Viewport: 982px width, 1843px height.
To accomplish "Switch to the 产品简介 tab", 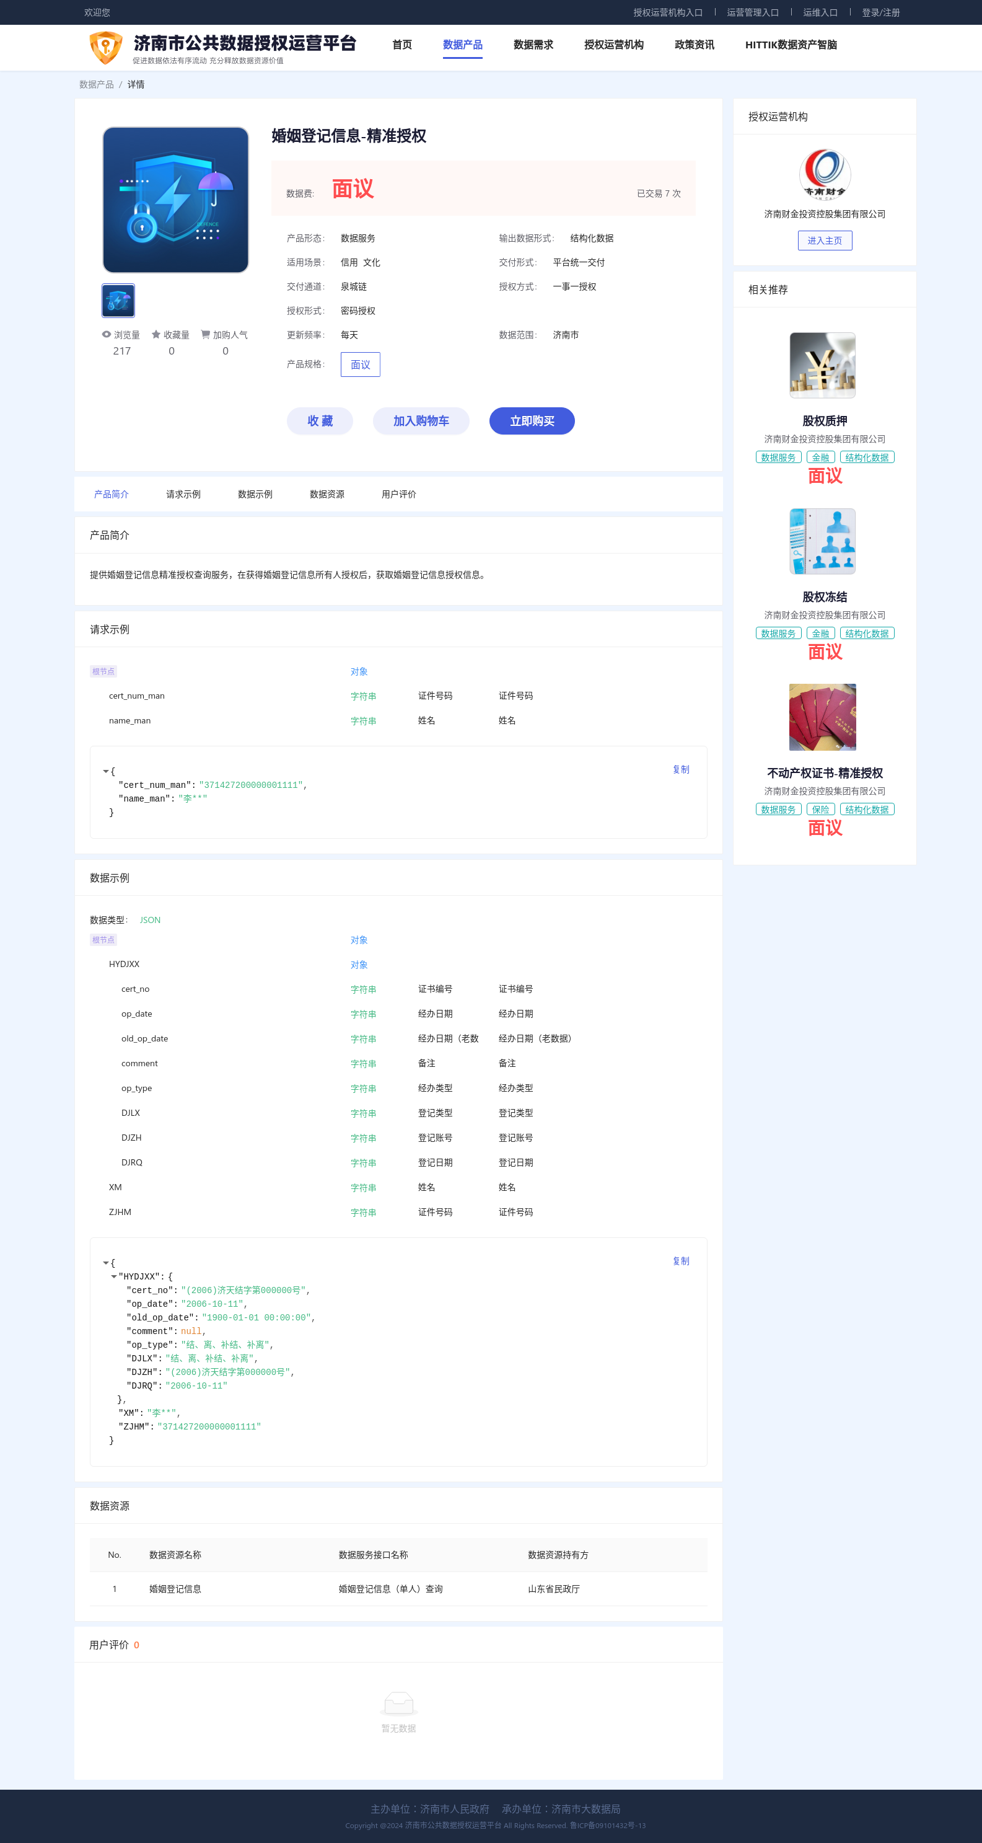I will (x=112, y=494).
